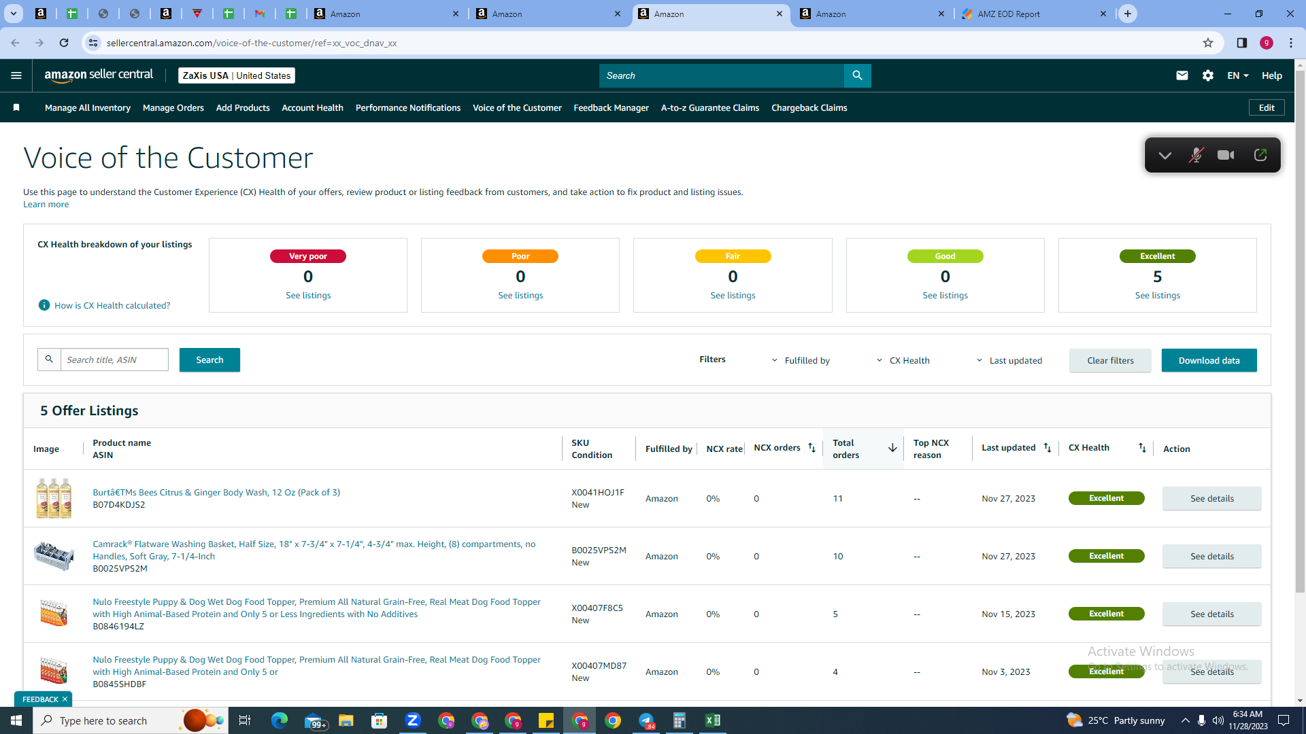Go to Add Products
Viewport: 1306px width, 734px height.
[x=243, y=107]
